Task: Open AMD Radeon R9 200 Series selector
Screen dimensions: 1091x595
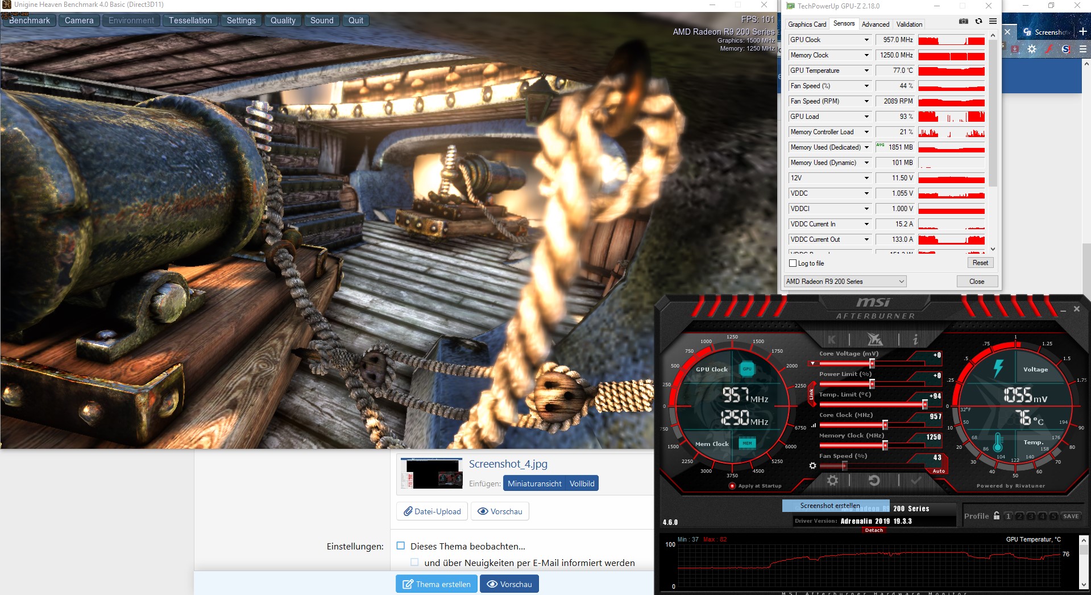Action: [845, 282]
